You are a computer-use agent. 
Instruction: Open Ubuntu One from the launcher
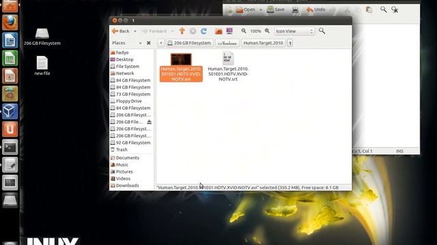(x=10, y=129)
